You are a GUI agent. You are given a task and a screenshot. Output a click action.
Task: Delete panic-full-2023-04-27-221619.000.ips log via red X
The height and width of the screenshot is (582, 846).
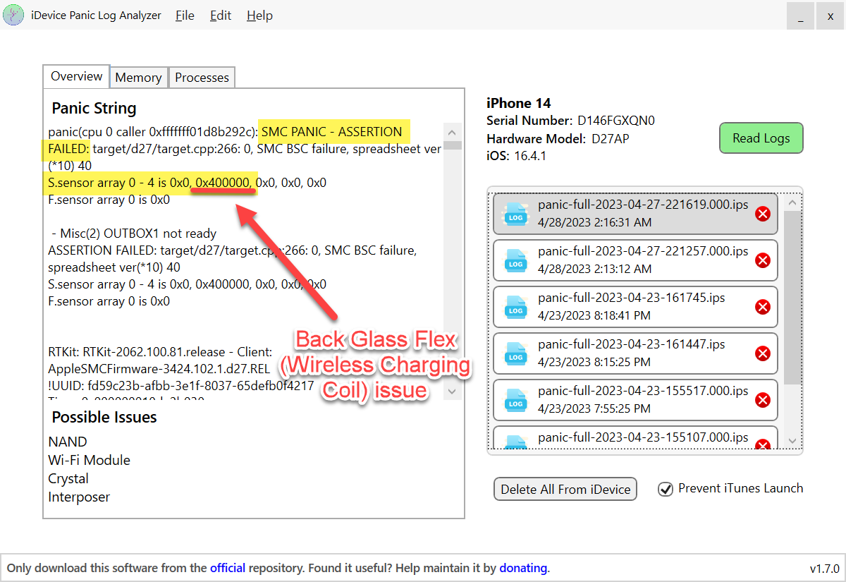coord(762,214)
